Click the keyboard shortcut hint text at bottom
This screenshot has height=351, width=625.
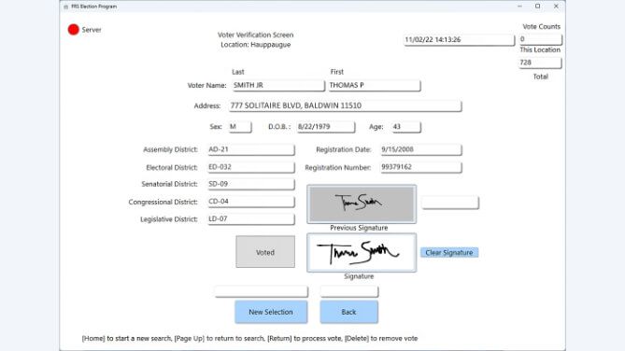[250, 338]
